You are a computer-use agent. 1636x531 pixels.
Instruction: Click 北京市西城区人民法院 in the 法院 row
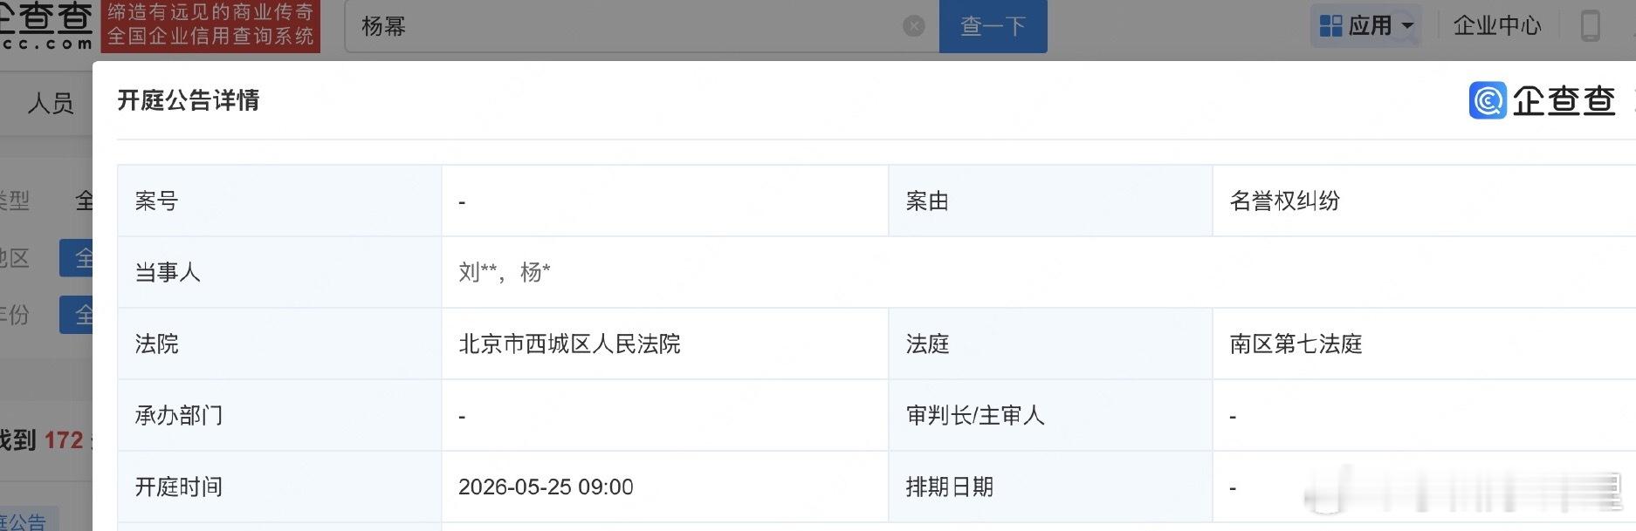pos(569,344)
